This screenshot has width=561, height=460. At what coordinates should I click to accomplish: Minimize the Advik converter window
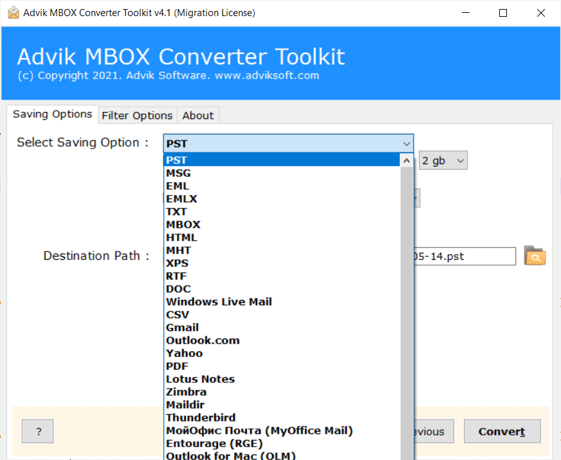466,13
